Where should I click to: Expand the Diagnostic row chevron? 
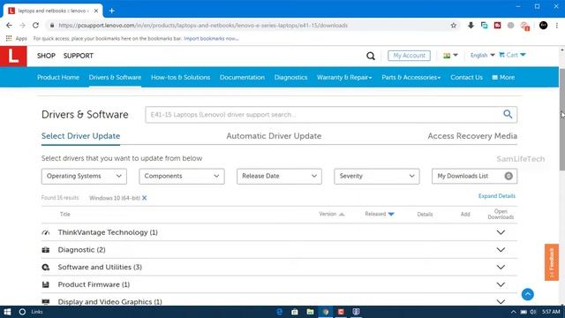click(501, 250)
